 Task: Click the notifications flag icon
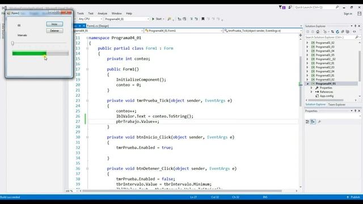282,7
